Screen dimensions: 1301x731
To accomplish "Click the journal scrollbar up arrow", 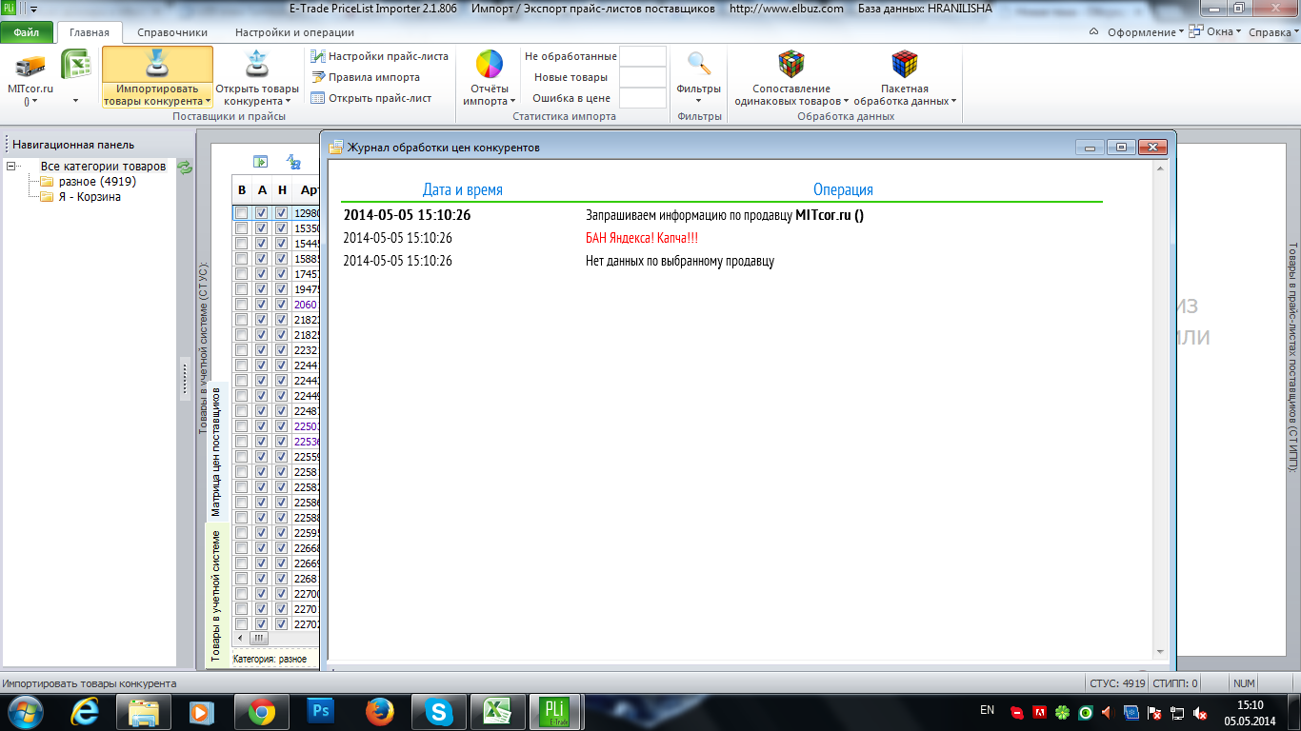I will tap(1160, 168).
